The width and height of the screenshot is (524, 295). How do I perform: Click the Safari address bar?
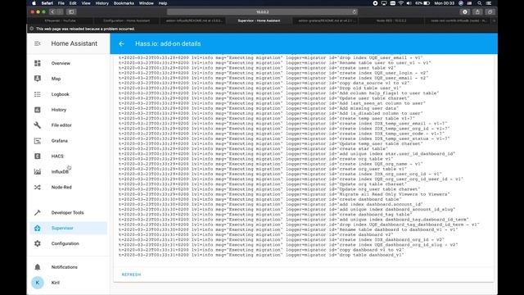pos(262,11)
